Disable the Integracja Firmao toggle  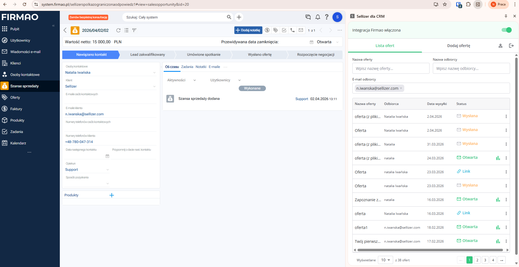[x=506, y=30]
